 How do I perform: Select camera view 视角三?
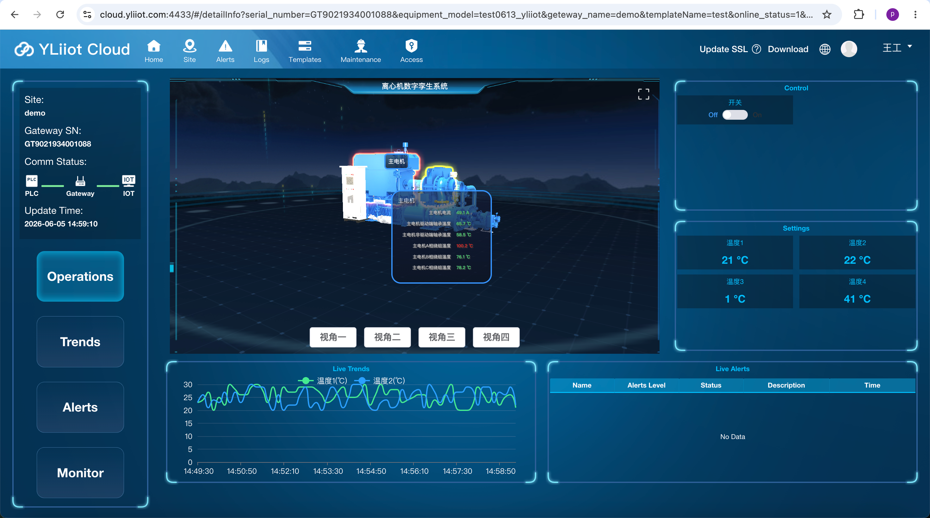tap(442, 337)
